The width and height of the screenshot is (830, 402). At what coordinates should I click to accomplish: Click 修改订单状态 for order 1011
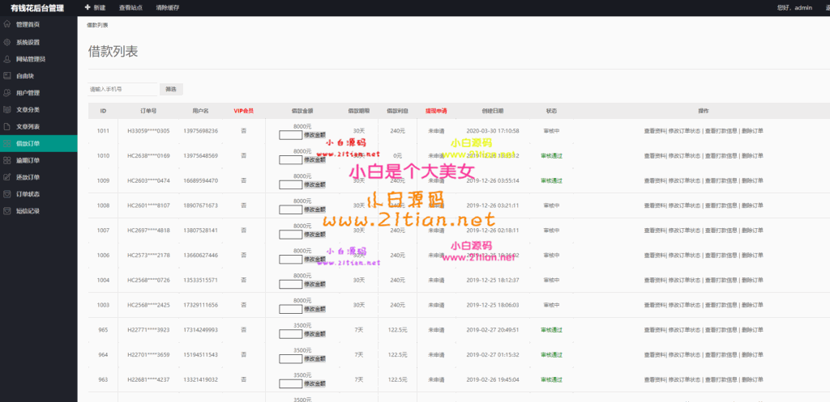pos(684,131)
